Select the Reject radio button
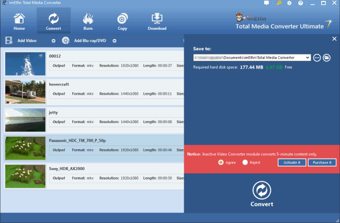The height and width of the screenshot is (223, 340). pos(245,162)
